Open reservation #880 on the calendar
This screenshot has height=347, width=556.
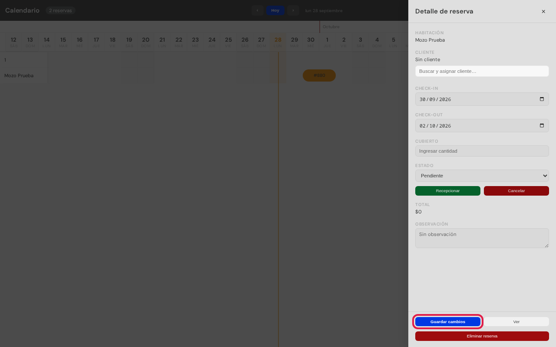point(319,75)
